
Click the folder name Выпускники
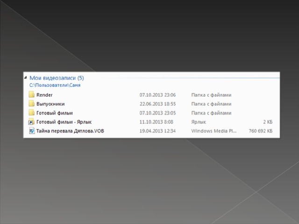50,104
